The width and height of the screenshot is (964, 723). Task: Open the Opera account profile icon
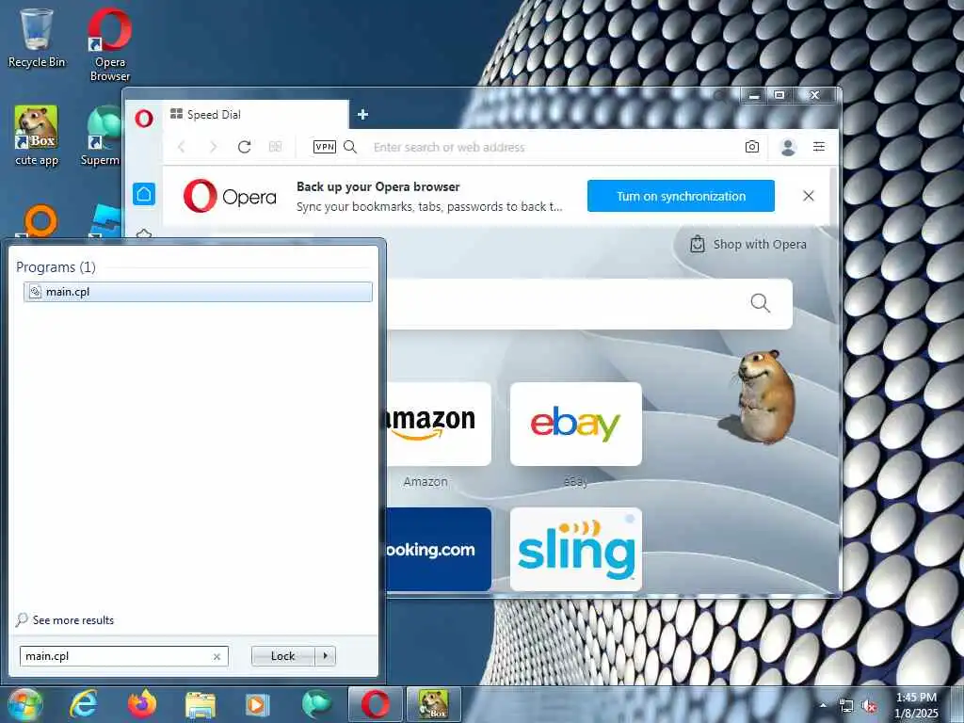(x=788, y=147)
